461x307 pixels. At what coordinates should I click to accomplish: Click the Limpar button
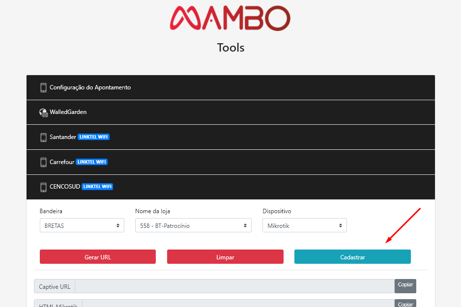(225, 257)
